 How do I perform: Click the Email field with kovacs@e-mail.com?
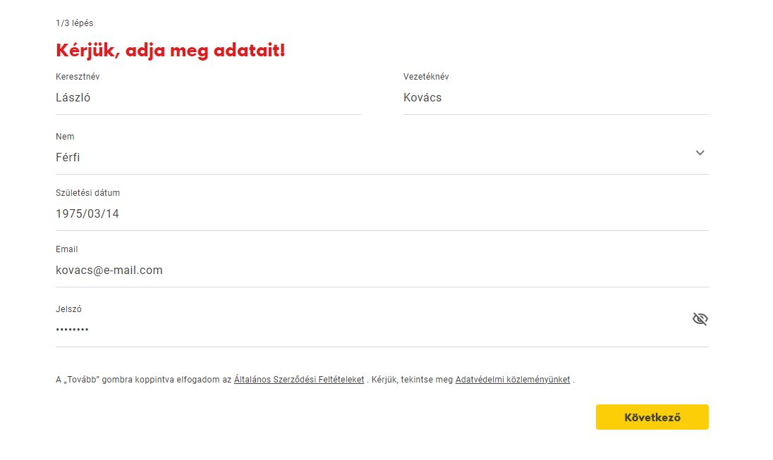pyautogui.click(x=381, y=271)
